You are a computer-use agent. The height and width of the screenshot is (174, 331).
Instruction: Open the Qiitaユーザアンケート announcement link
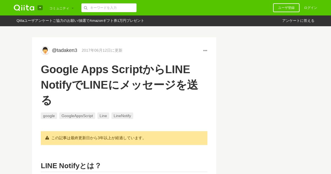click(x=80, y=21)
